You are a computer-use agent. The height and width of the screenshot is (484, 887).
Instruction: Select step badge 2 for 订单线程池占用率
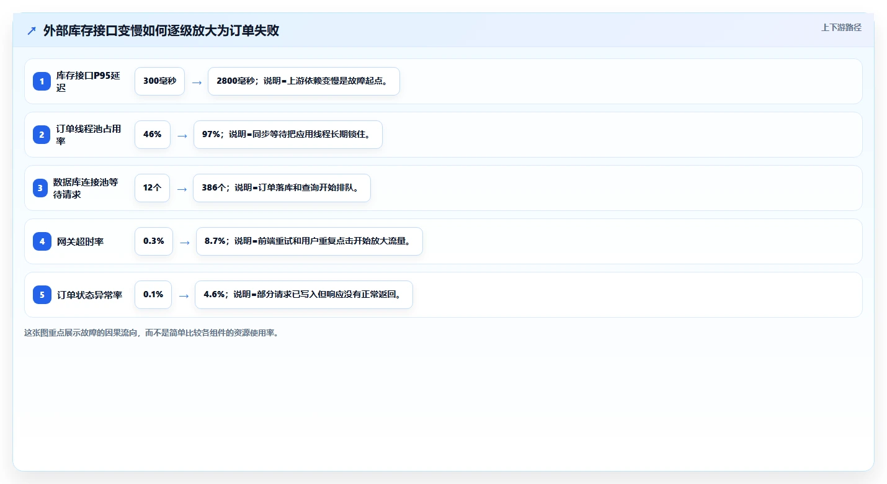pyautogui.click(x=42, y=135)
